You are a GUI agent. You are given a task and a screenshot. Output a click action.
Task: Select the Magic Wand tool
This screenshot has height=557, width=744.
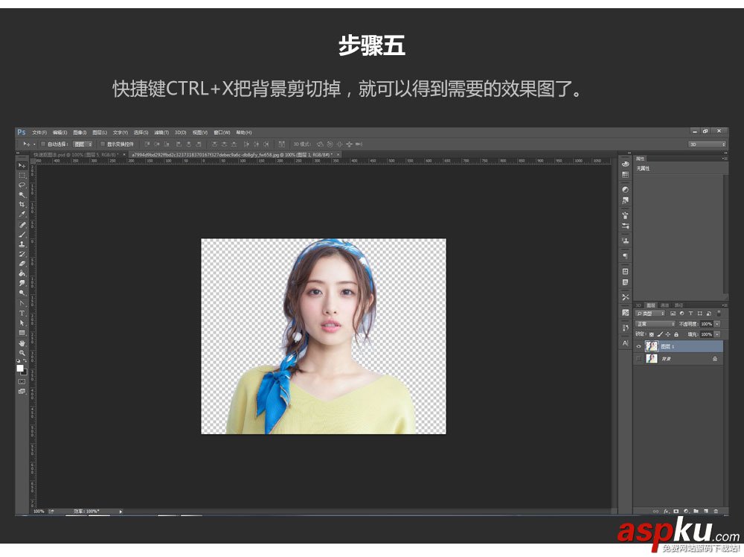(22, 194)
